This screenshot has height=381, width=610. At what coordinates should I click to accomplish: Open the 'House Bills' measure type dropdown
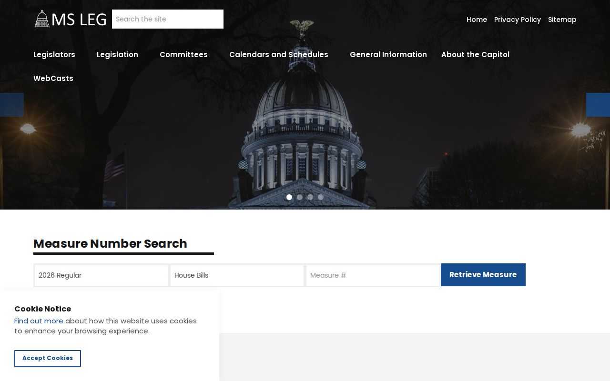[237, 275]
